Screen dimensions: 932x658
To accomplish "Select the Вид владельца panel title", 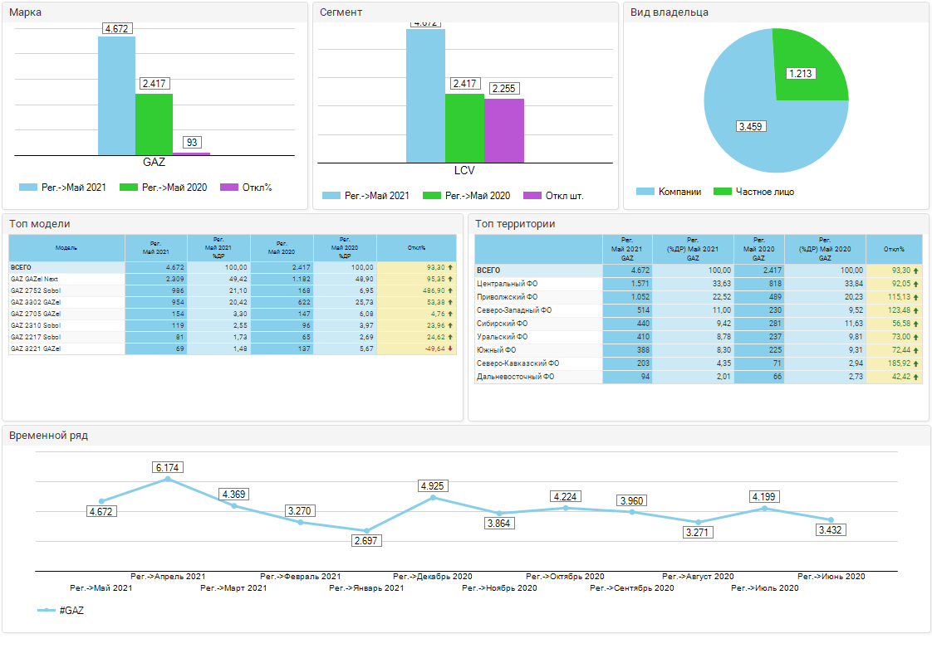I will [669, 12].
